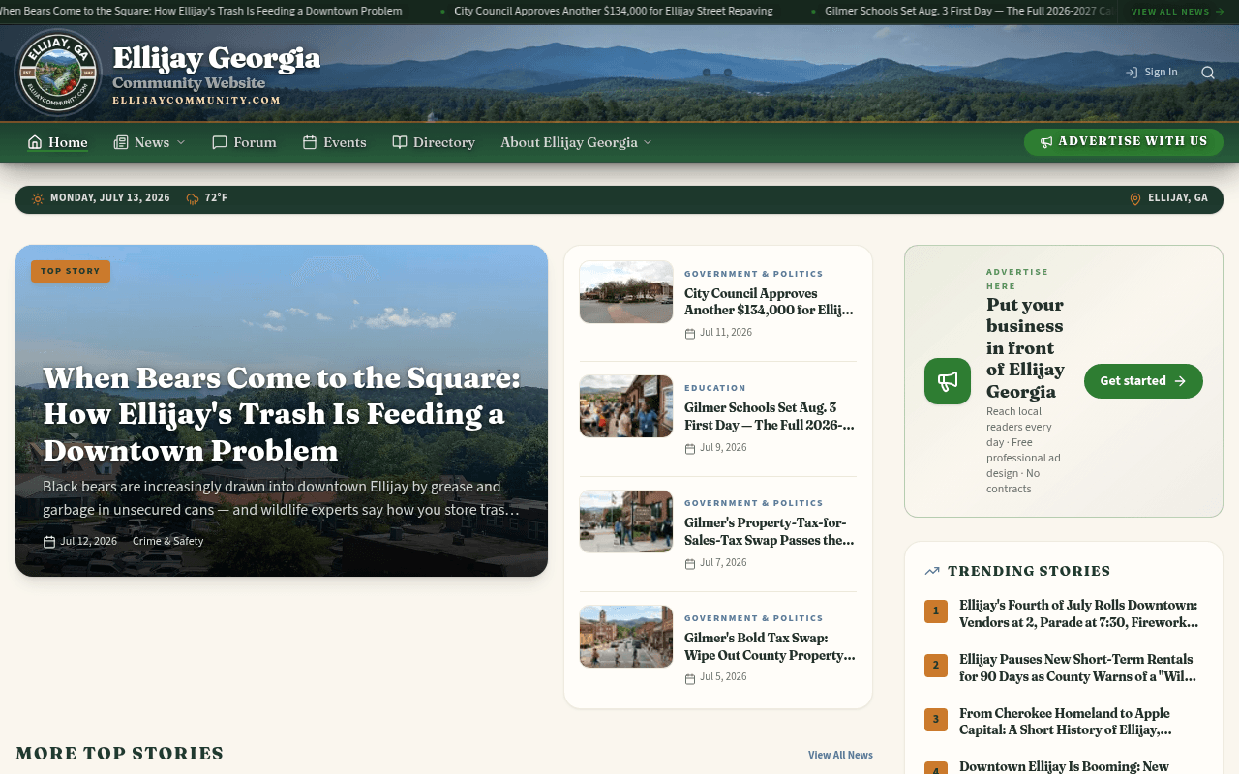
Task: Click the green megaphone ad icon
Action: 948,381
